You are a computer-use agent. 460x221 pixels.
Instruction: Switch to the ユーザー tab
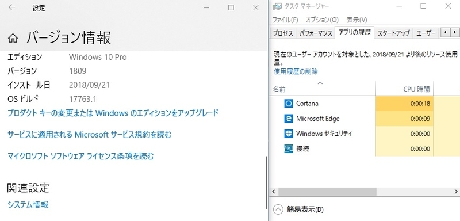[425, 33]
